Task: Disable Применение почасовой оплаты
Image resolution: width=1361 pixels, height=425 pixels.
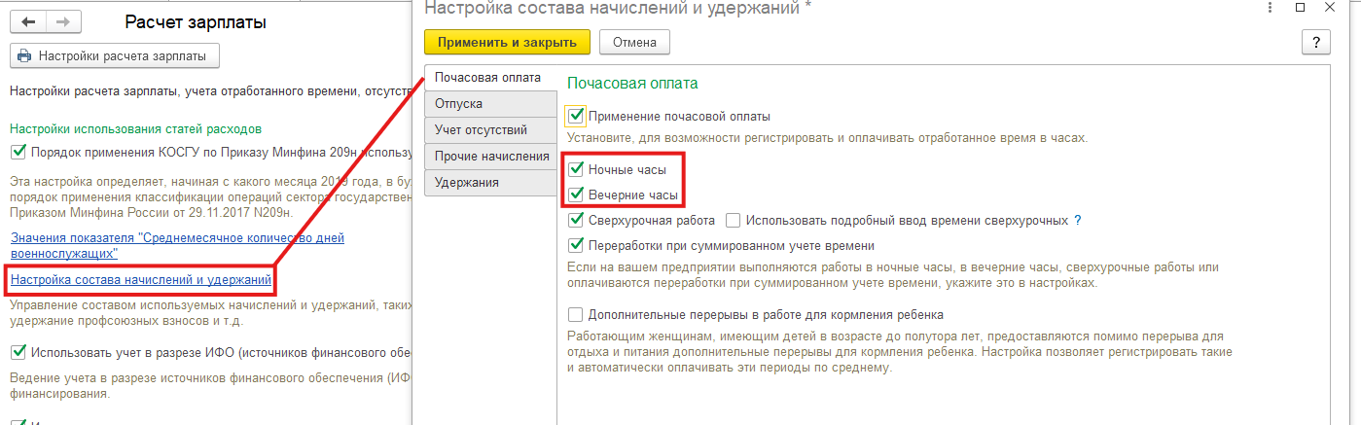Action: click(575, 117)
